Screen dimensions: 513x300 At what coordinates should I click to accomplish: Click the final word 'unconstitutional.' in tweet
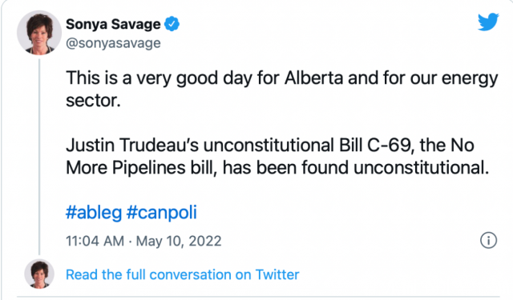[x=422, y=167]
